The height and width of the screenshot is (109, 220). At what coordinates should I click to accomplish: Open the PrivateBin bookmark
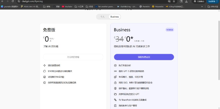click(x=158, y=7)
